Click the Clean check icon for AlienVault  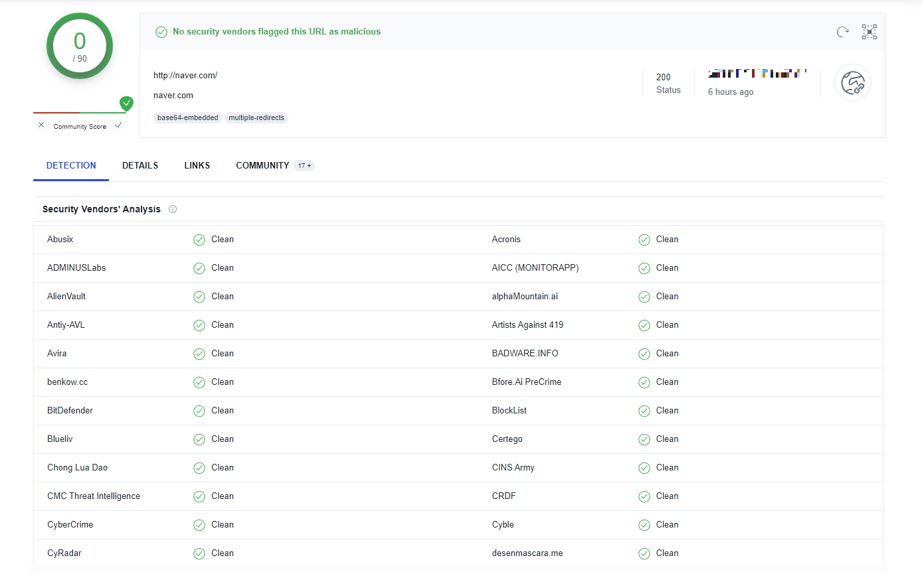199,297
